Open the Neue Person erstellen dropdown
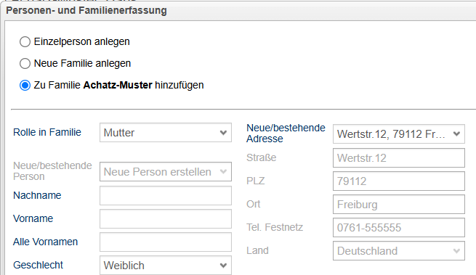The height and width of the screenshot is (275, 476). click(166, 172)
